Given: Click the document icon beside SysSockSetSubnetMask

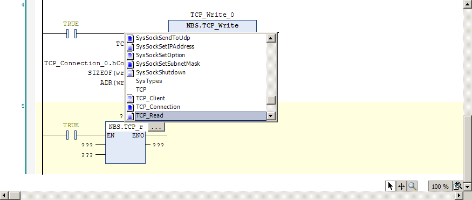Looking at the screenshot, I should tap(130, 64).
